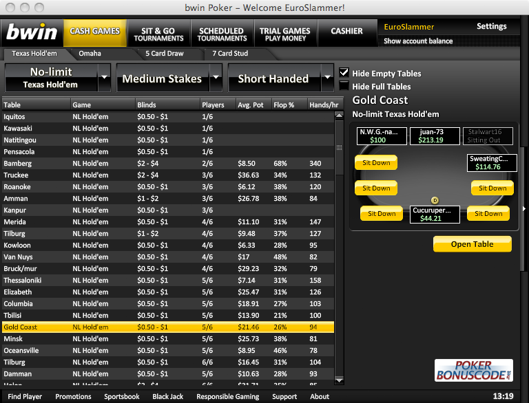Sort by Blinds column header
The width and height of the screenshot is (529, 403).
[x=167, y=105]
